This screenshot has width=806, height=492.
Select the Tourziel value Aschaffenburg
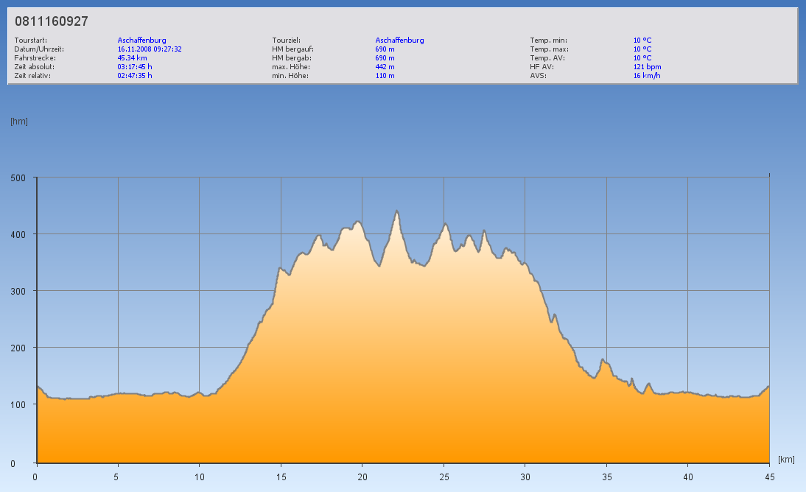tap(399, 41)
